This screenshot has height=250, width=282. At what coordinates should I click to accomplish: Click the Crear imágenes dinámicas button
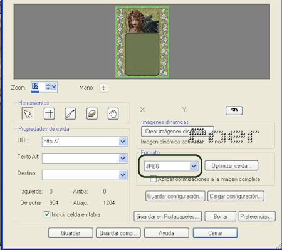[x=177, y=132]
